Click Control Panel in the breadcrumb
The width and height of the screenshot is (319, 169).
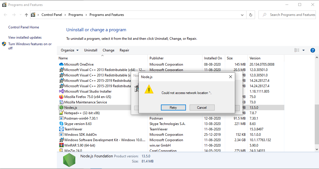52,15
